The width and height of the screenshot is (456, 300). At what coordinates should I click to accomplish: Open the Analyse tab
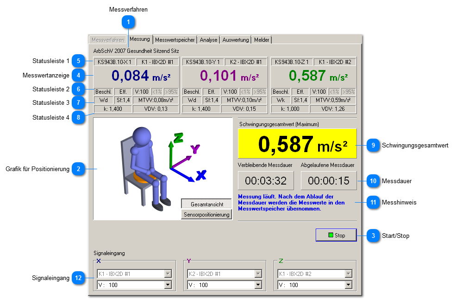[208, 40]
